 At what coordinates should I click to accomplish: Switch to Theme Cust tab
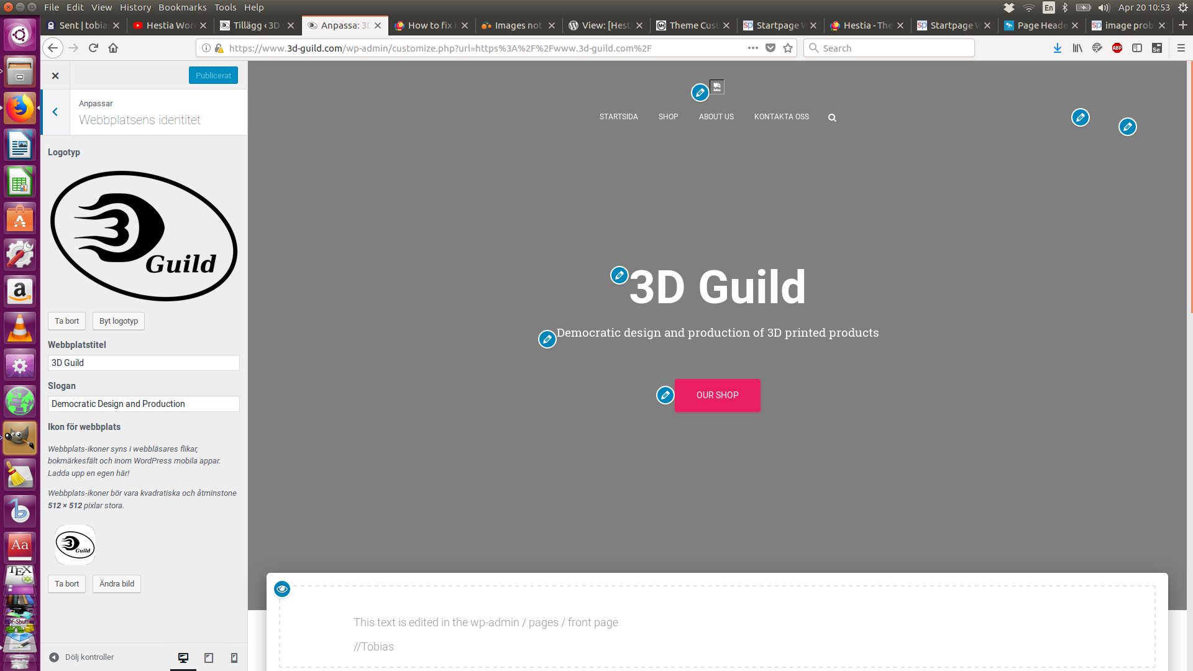coord(693,25)
